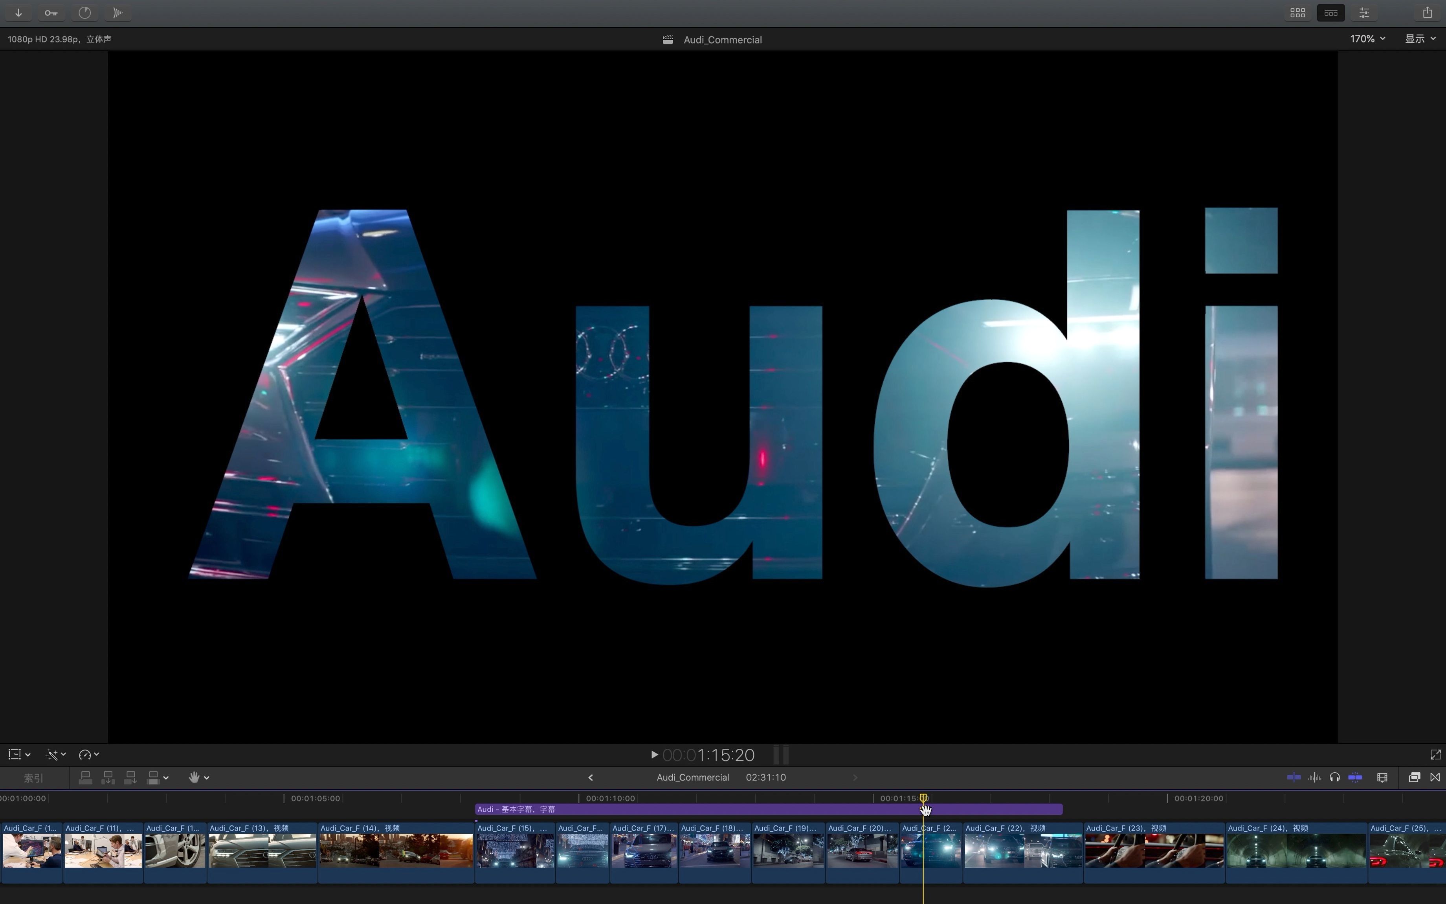The image size is (1446, 904).
Task: Click 00:01:20:00 on timeline ruler
Action: [1198, 798]
